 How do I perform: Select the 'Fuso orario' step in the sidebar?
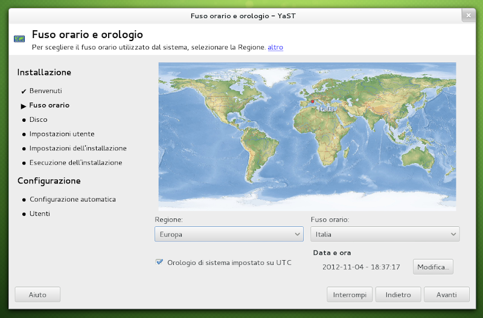50,105
